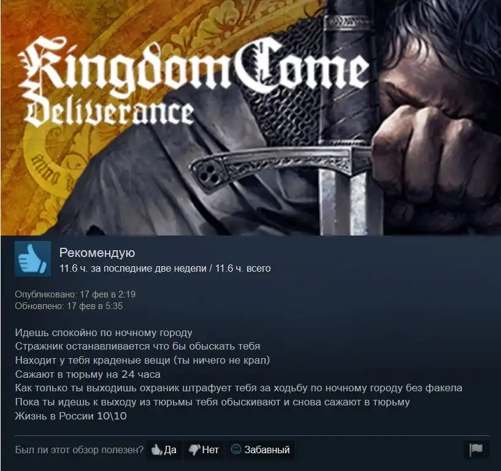Click the smiley face icon beside Забавный
This screenshot has width=501, height=471.
point(236,450)
